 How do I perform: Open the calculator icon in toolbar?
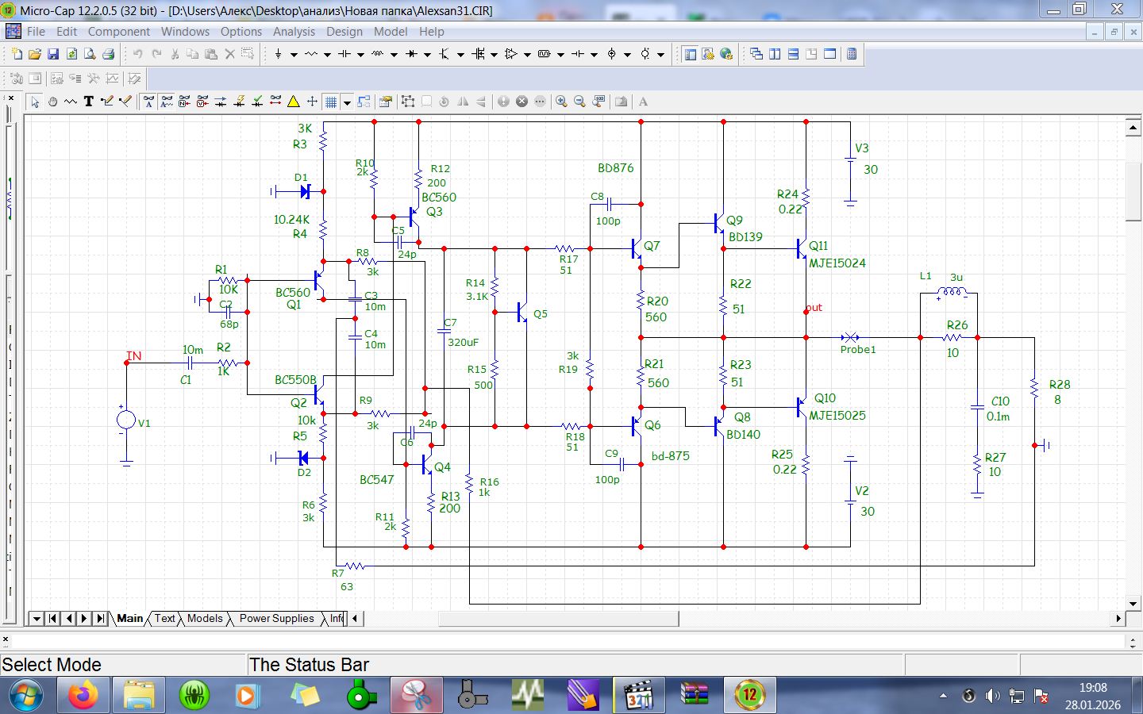pos(852,54)
